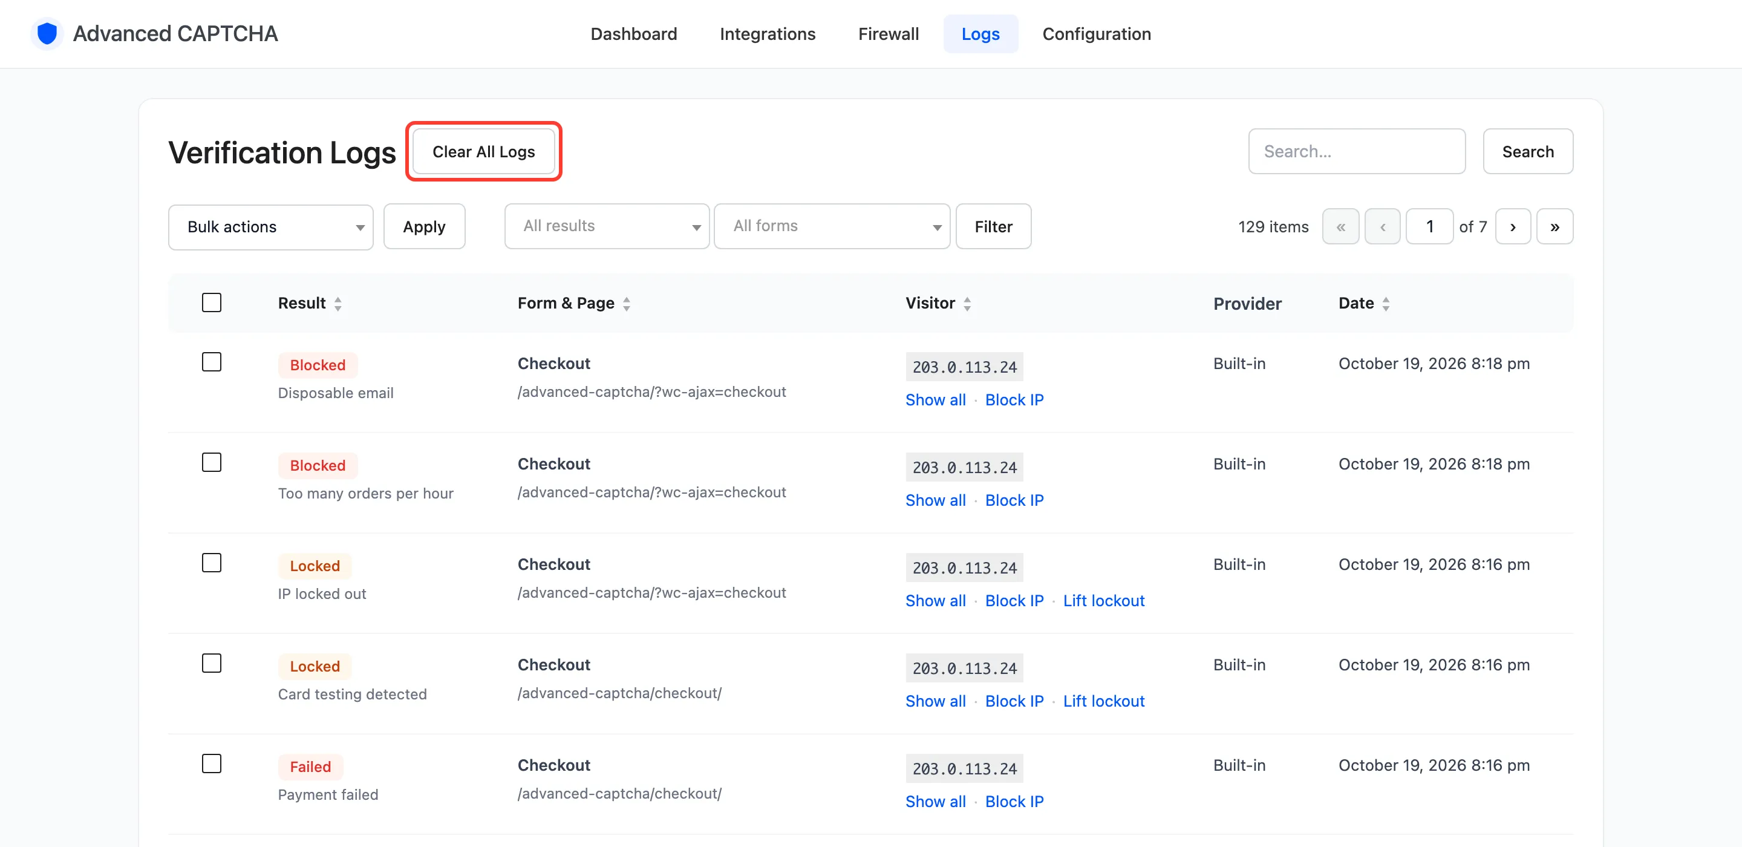This screenshot has height=847, width=1742.
Task: Sort by Form & Page column arrows
Action: 627,304
